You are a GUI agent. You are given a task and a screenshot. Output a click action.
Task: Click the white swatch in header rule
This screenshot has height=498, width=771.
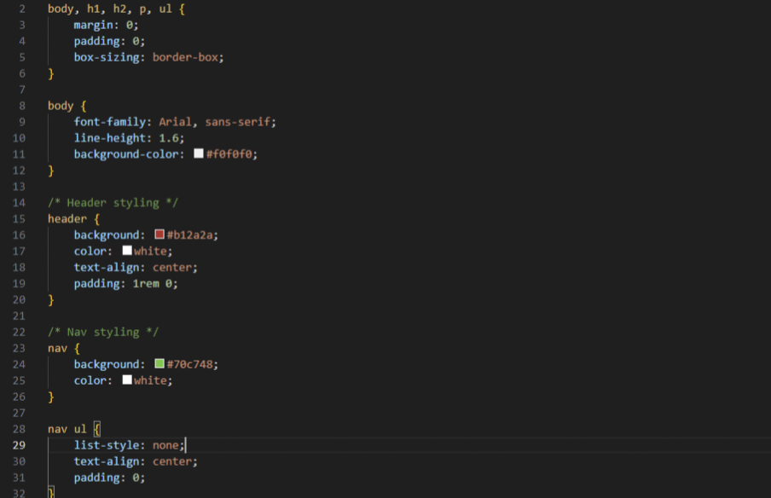click(x=127, y=250)
